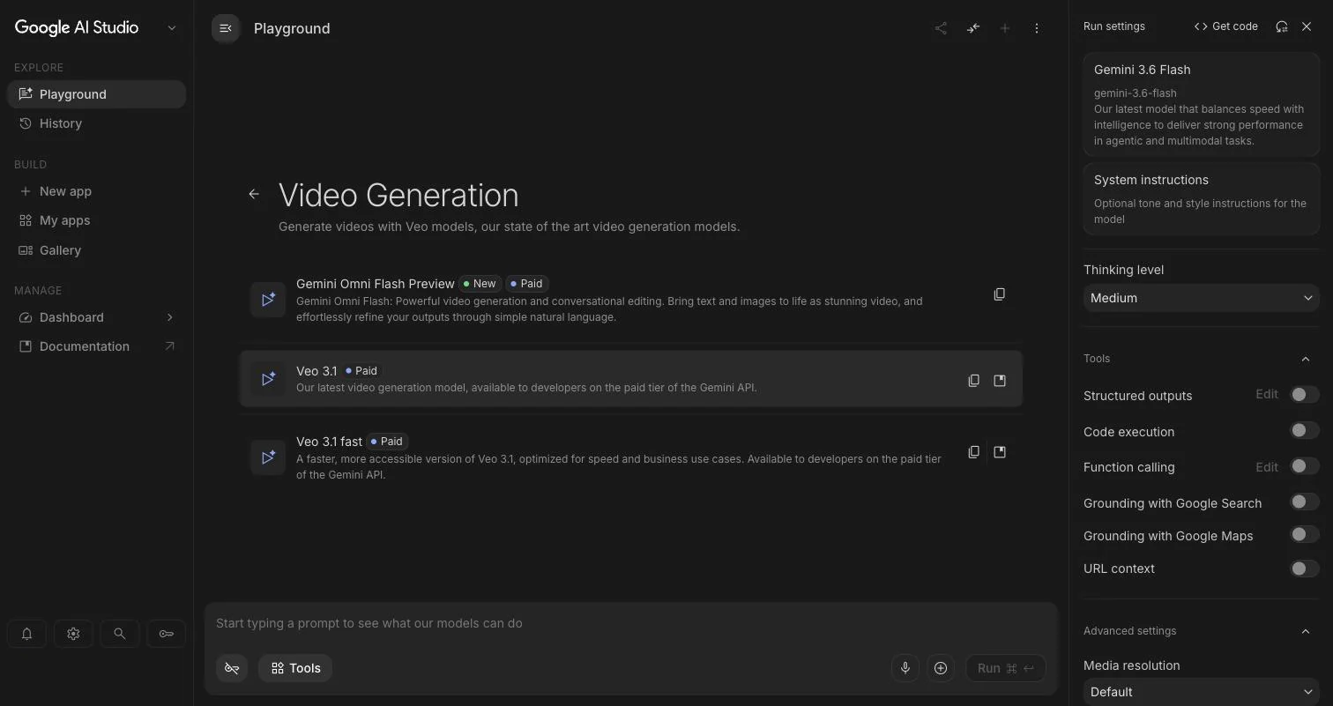The image size is (1333, 706).
Task: Open My apps in sidebar
Action: point(97,220)
